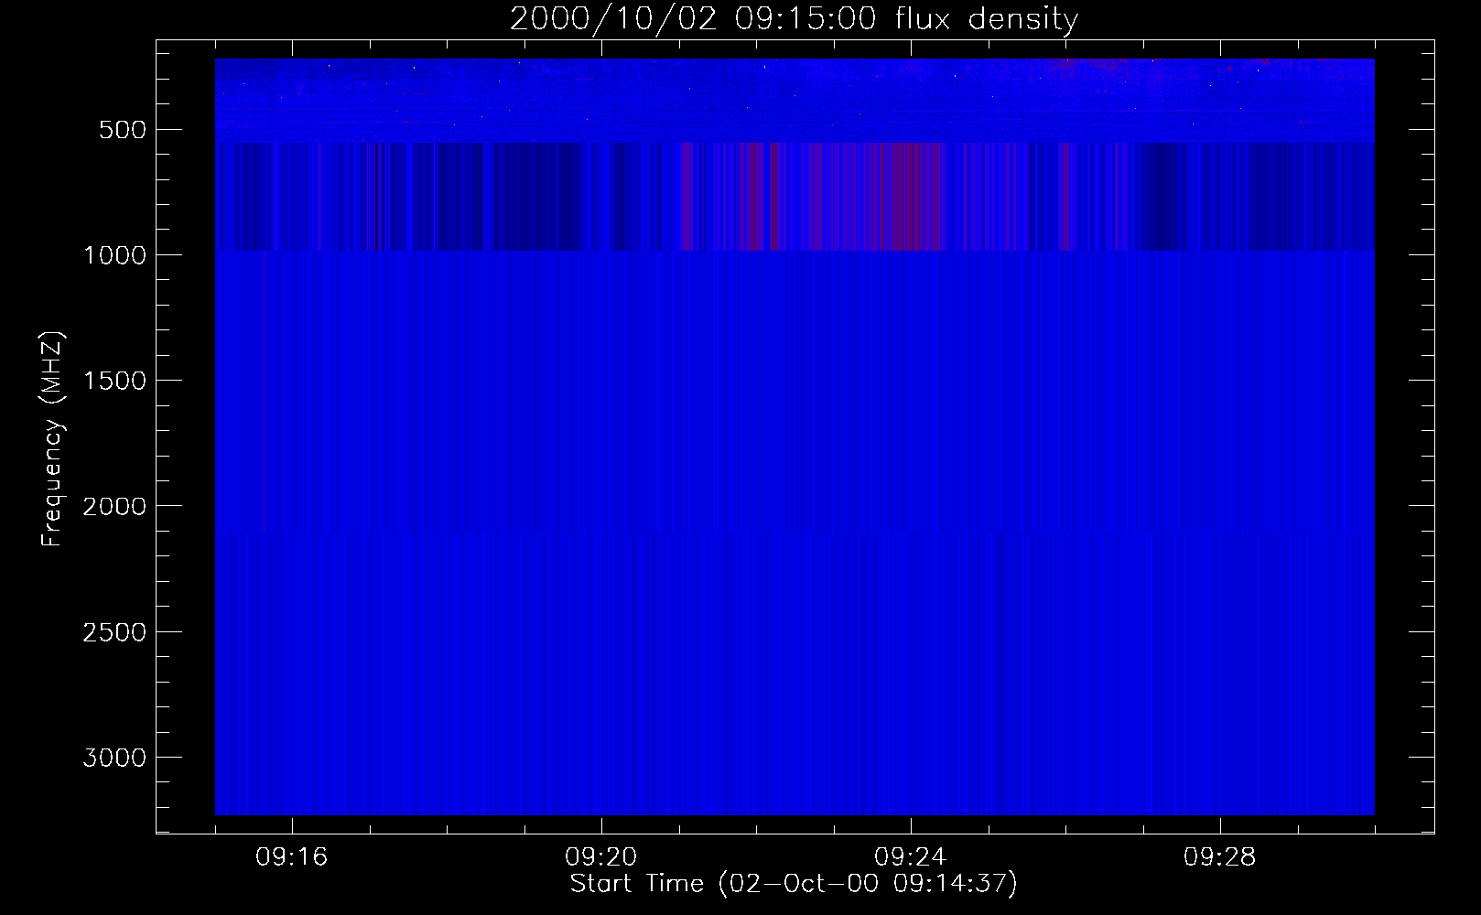
Task: Click the 3000 frequency tick label
Action: 114,758
